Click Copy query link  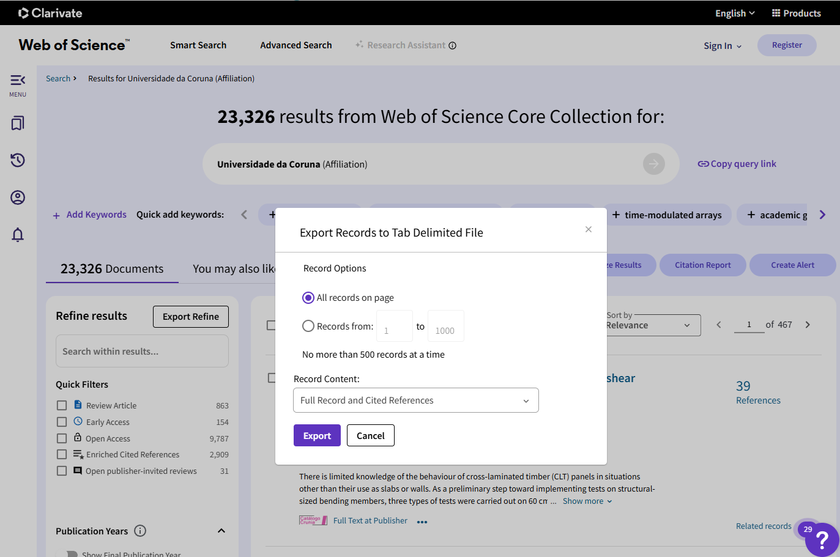[737, 164]
